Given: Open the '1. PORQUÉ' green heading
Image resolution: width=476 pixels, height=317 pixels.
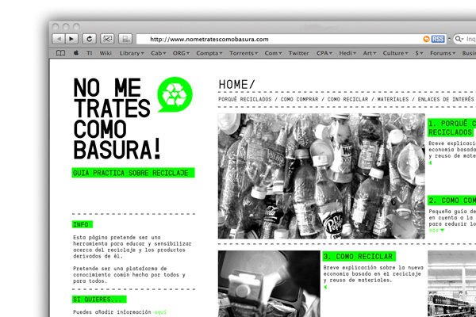Looking at the screenshot, I should coord(451,128).
